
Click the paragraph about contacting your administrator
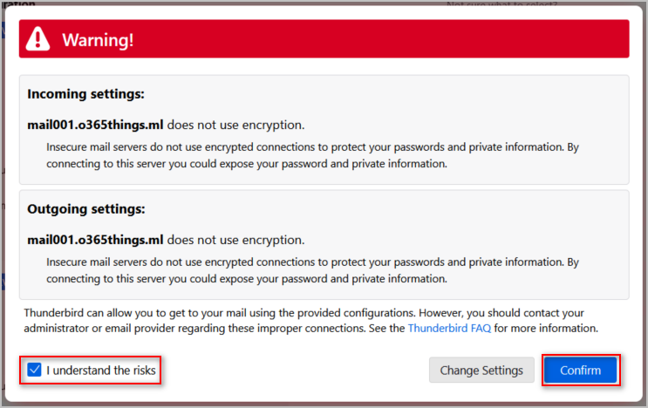[x=310, y=321]
